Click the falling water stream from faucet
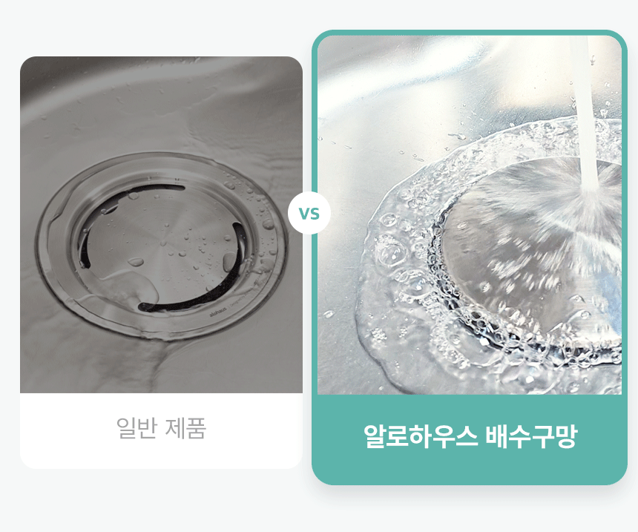This screenshot has height=532, width=638. 585,114
